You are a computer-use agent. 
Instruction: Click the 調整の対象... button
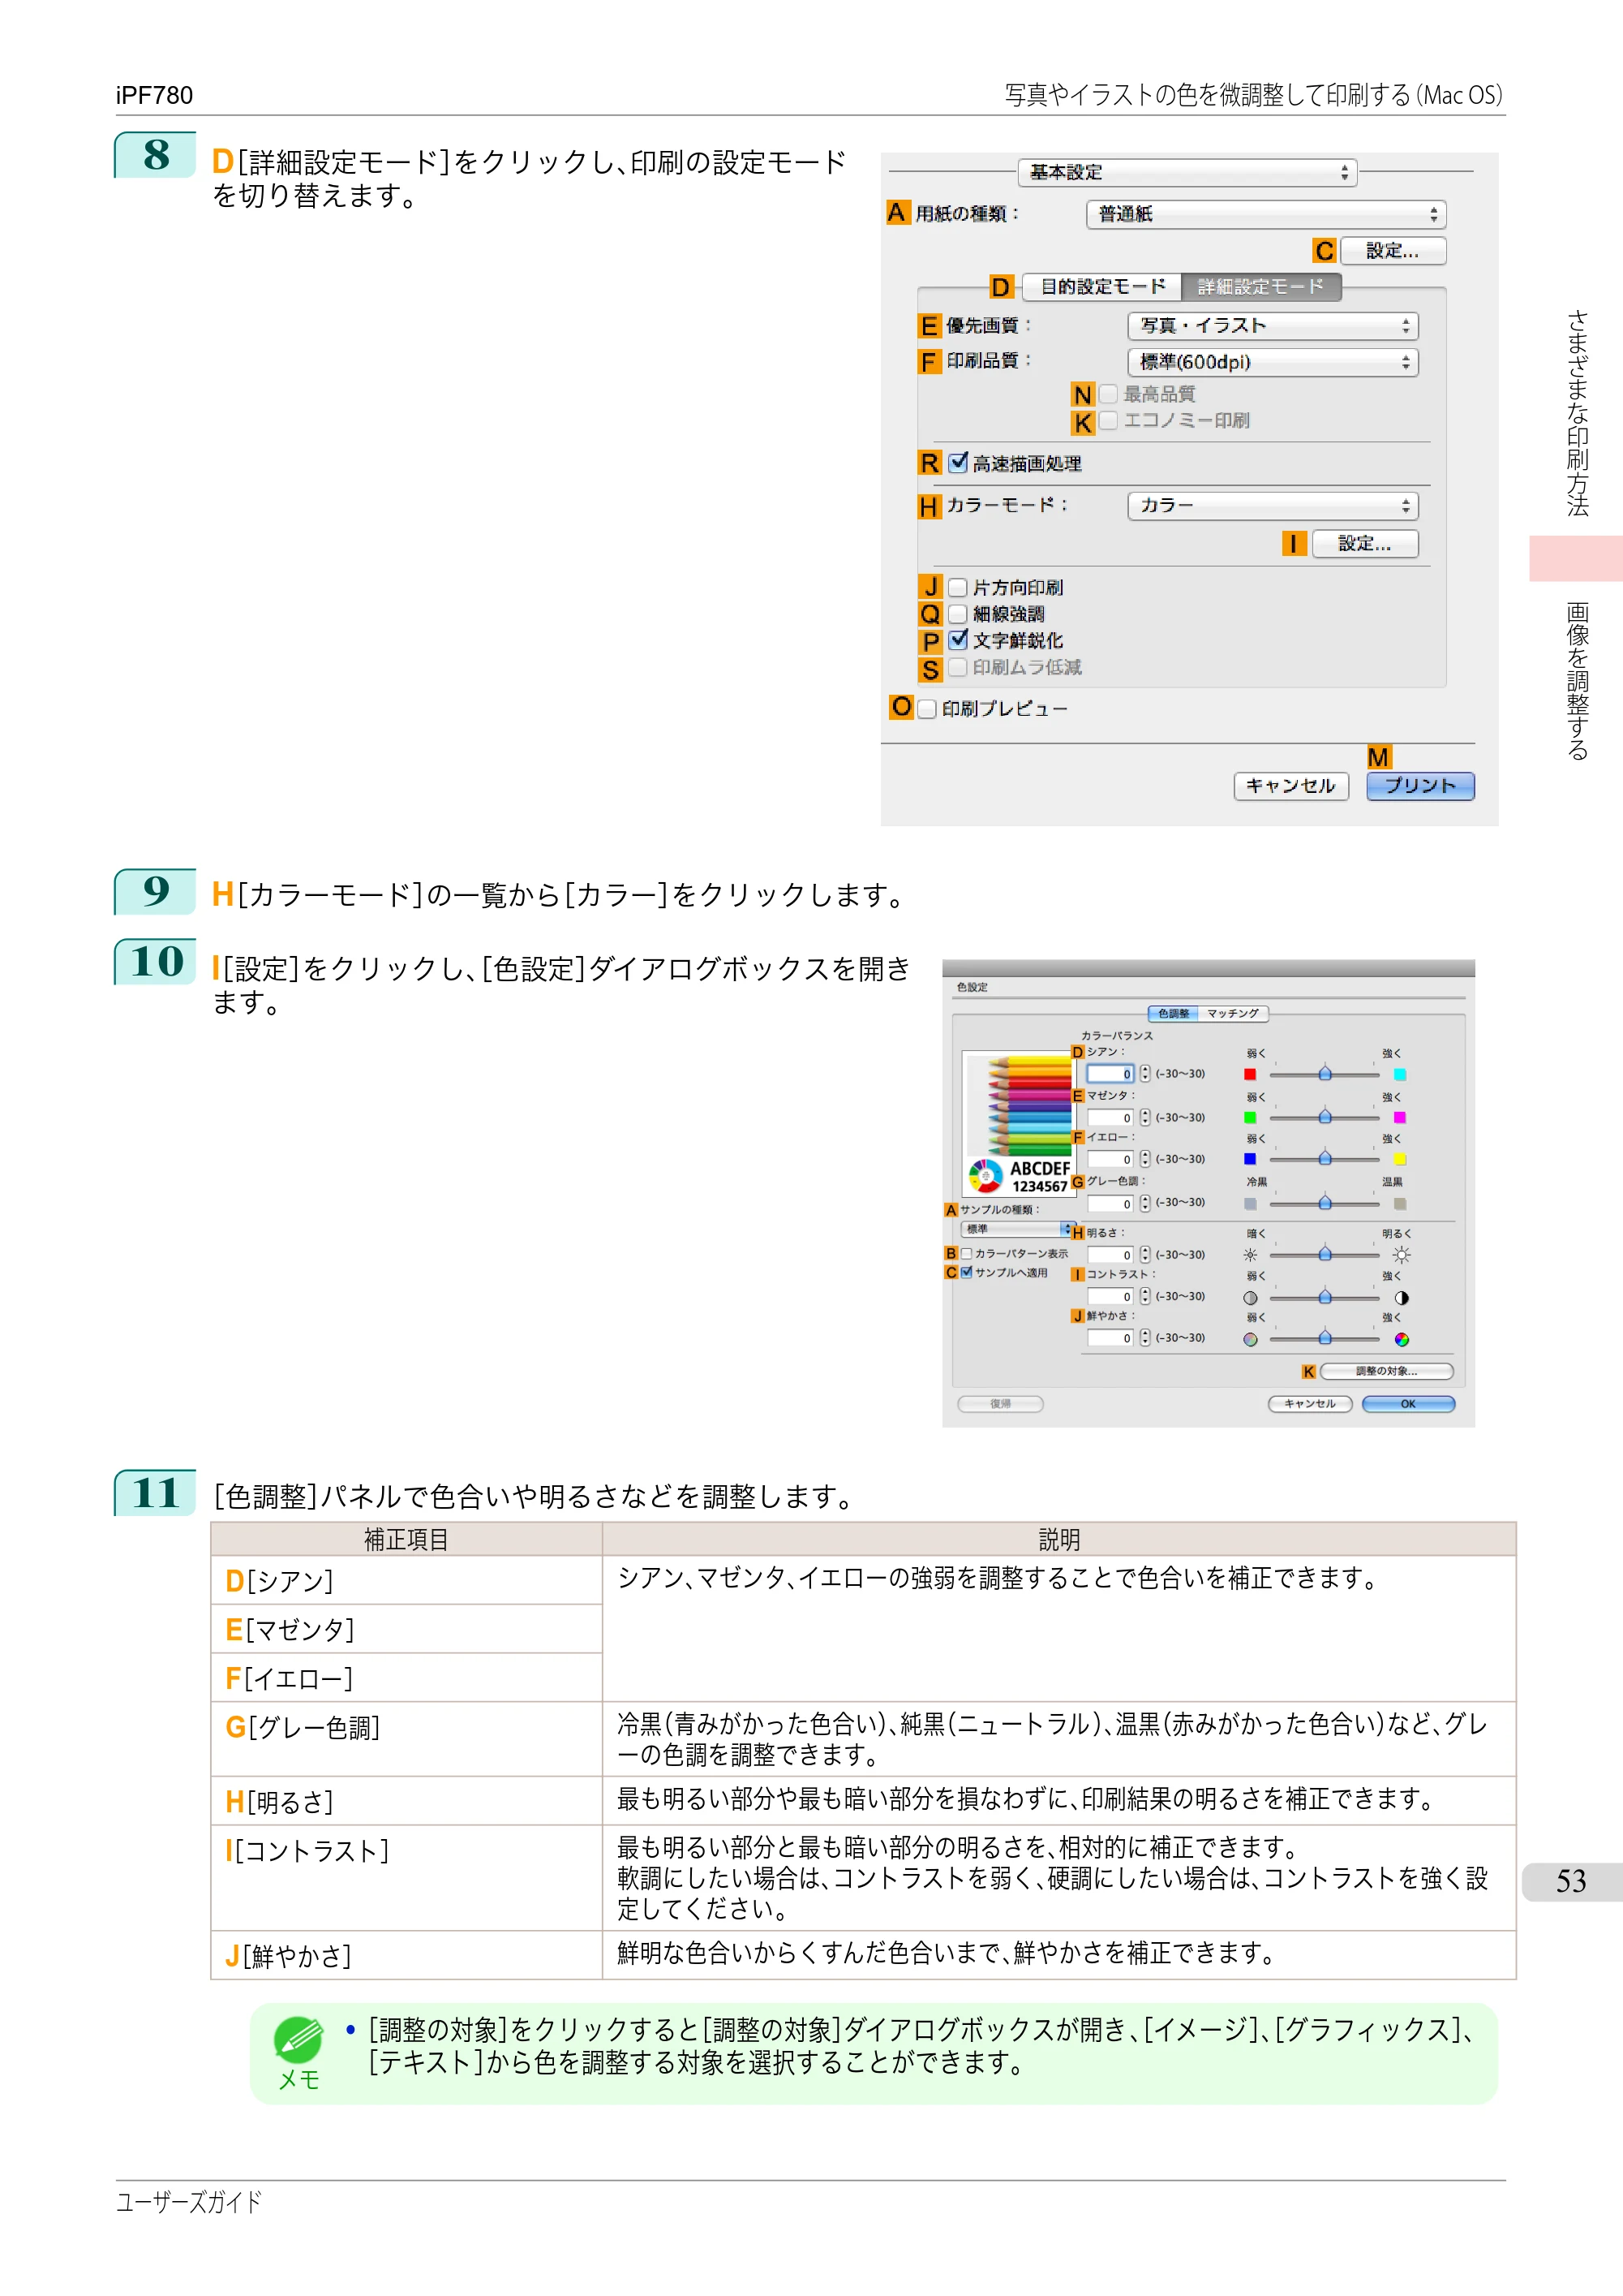1386,1372
